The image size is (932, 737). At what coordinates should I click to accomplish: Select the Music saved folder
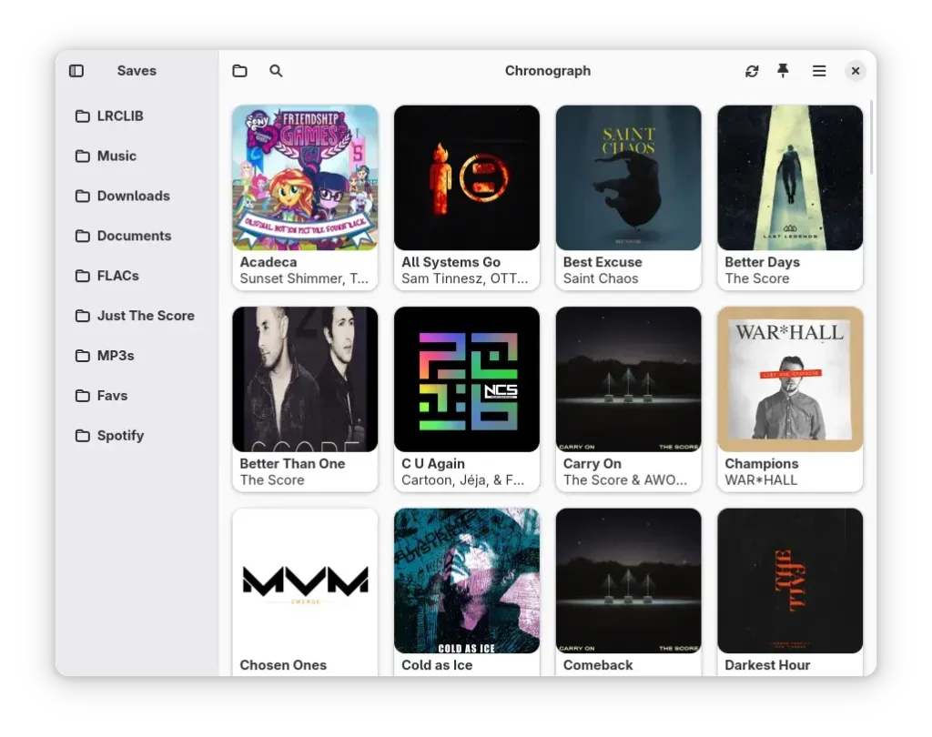pyautogui.click(x=116, y=156)
